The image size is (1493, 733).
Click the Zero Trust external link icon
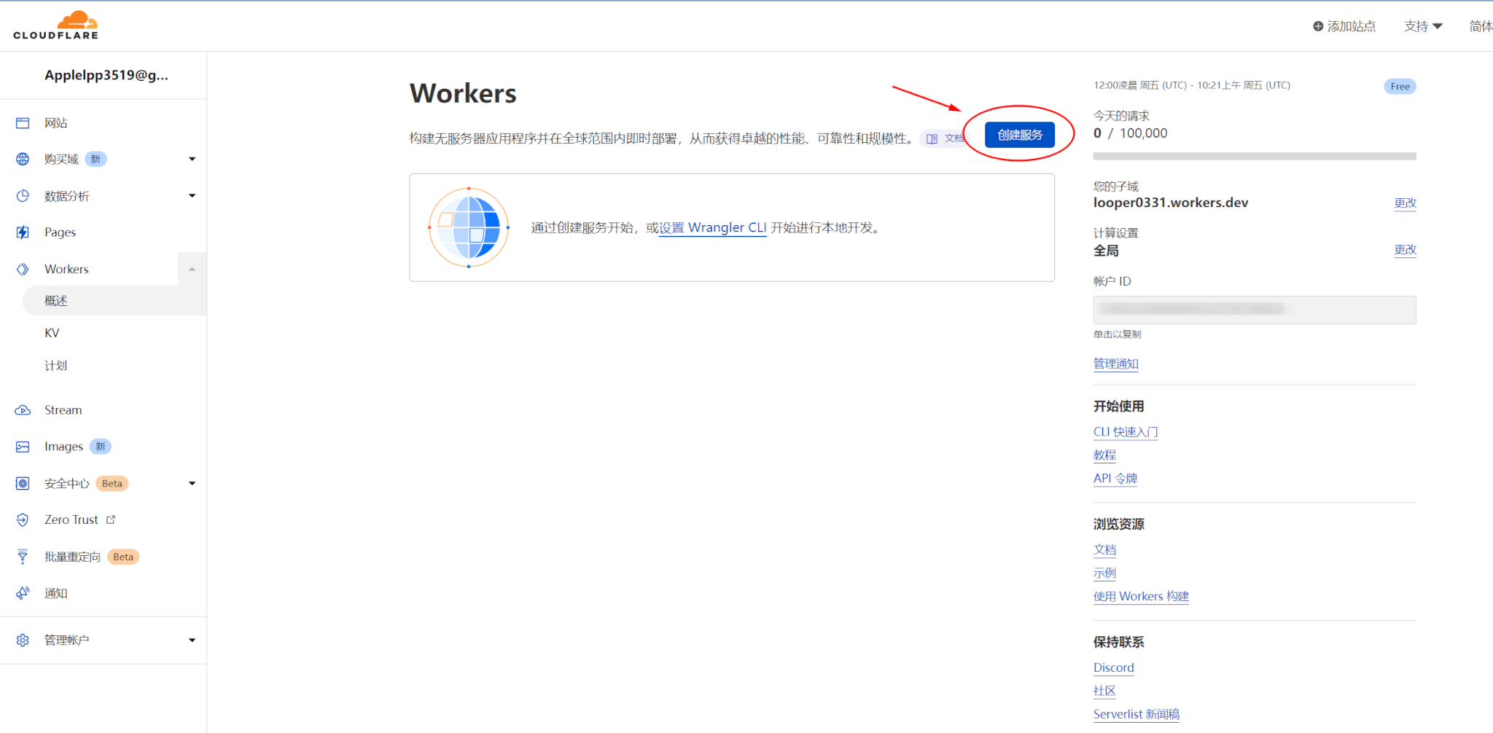tap(111, 520)
